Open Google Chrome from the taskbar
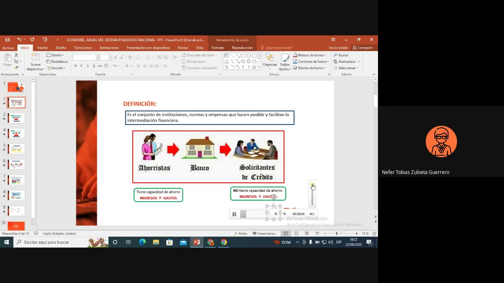 (x=224, y=242)
